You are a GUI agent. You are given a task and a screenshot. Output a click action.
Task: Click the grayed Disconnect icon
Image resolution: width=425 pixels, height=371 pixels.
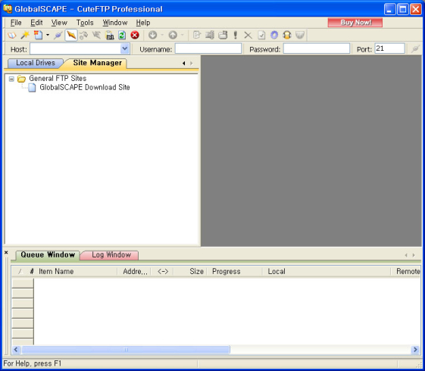point(84,35)
